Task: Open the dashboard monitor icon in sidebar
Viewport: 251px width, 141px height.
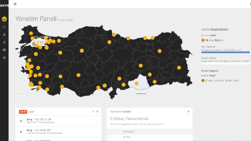Action: tap(4, 19)
